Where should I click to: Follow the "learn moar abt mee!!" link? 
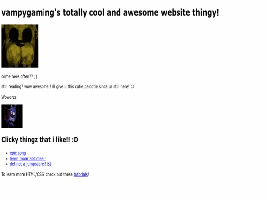28,159
